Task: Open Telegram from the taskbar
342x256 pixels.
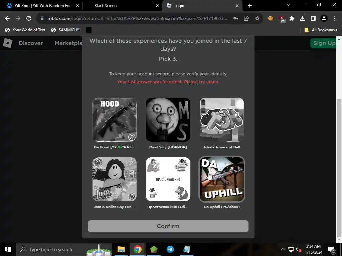Action: [170, 249]
